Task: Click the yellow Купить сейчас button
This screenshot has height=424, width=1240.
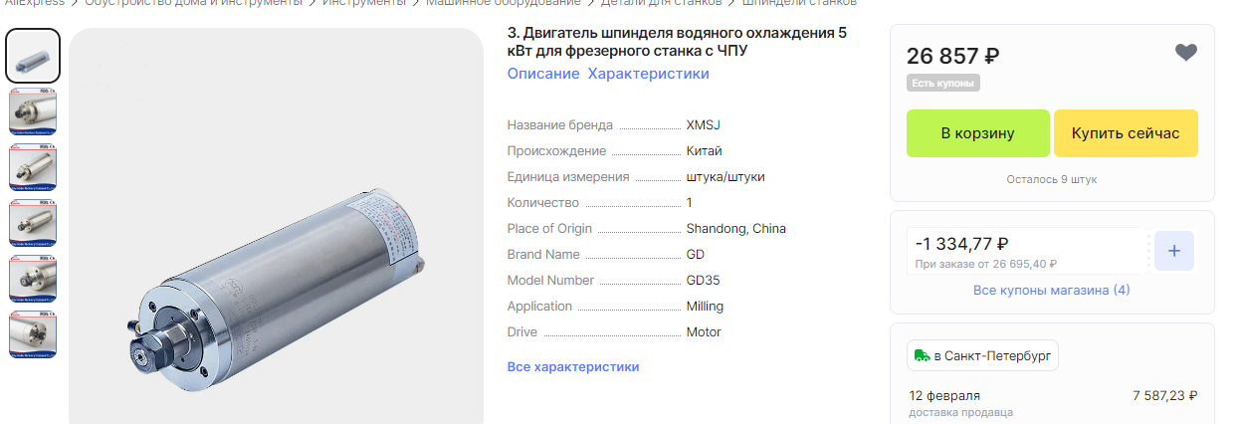Action: (1125, 133)
